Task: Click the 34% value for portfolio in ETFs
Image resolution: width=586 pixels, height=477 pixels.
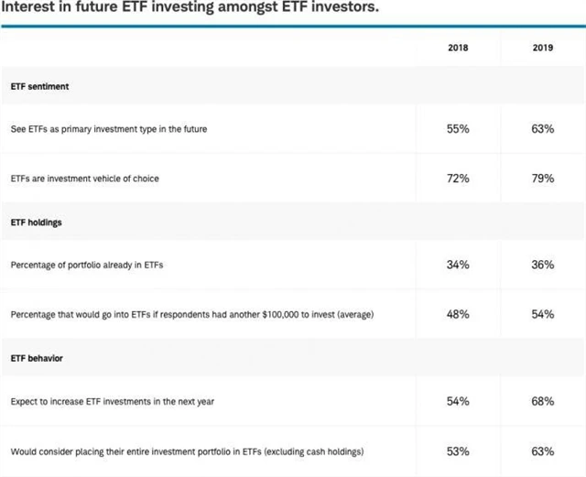Action: point(458,265)
